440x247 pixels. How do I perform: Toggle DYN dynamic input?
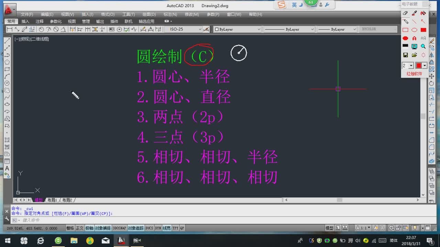(x=158, y=228)
